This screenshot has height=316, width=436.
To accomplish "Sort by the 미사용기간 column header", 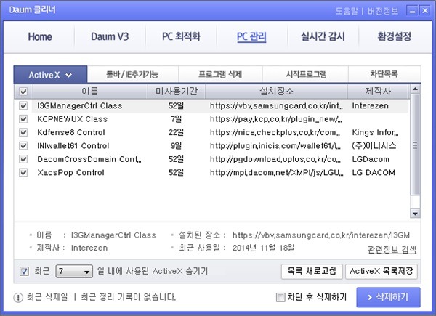I will (177, 91).
